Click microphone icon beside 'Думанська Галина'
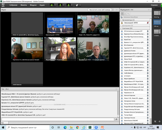The image size is (162, 130). pyautogui.click(x=148, y=51)
